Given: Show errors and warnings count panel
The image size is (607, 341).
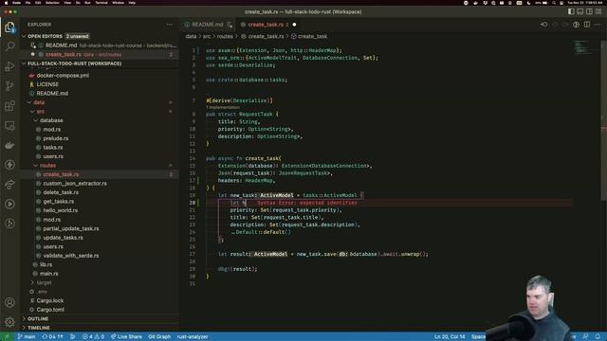Looking at the screenshot, I should (x=93, y=337).
